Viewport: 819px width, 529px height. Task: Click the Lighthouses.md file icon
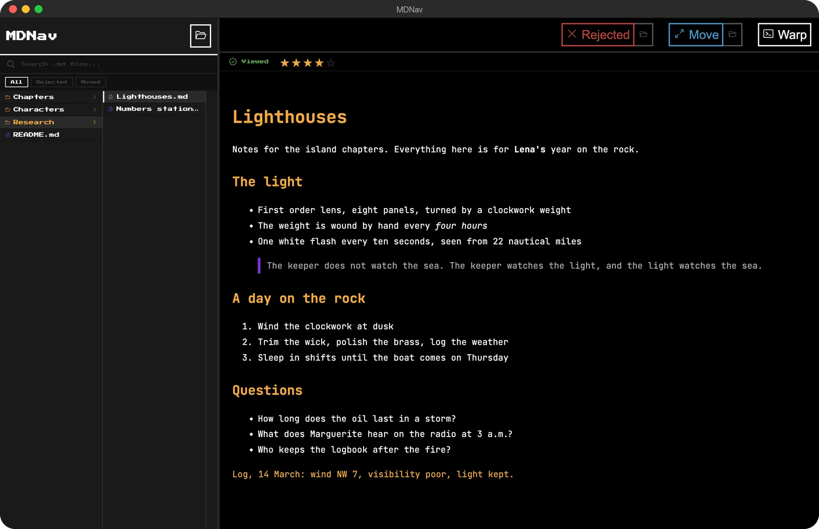pos(111,97)
